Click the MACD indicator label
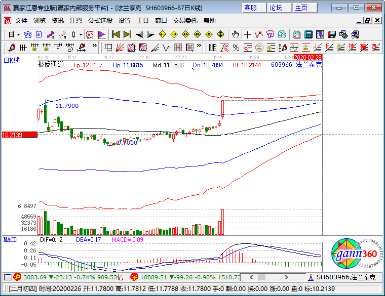Viewport: 385px width, 296px height. [x=10, y=240]
